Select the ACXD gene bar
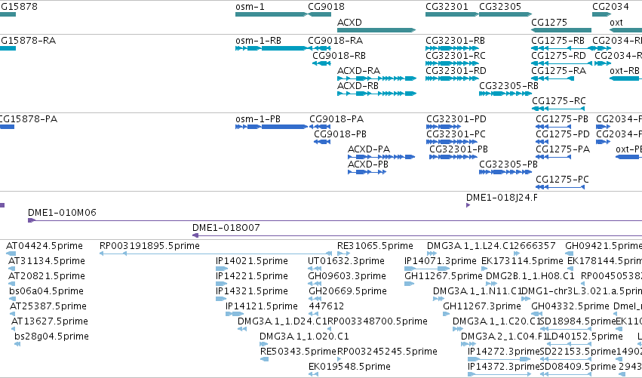The width and height of the screenshot is (642, 378). tap(376, 30)
